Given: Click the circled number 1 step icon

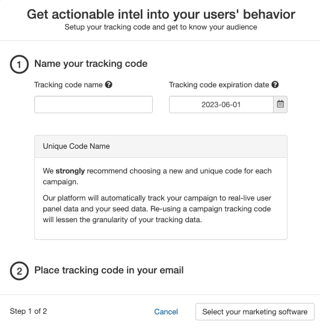Looking at the screenshot, I should [19, 64].
